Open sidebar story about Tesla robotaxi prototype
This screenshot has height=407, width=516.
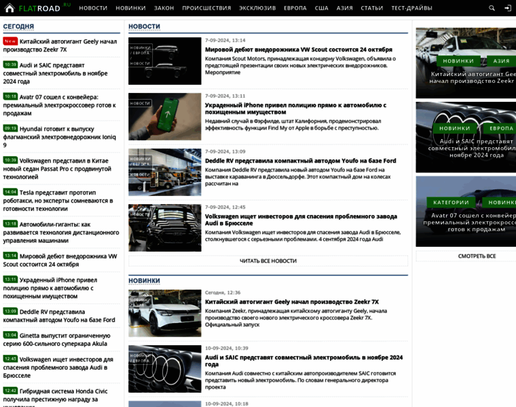58,201
